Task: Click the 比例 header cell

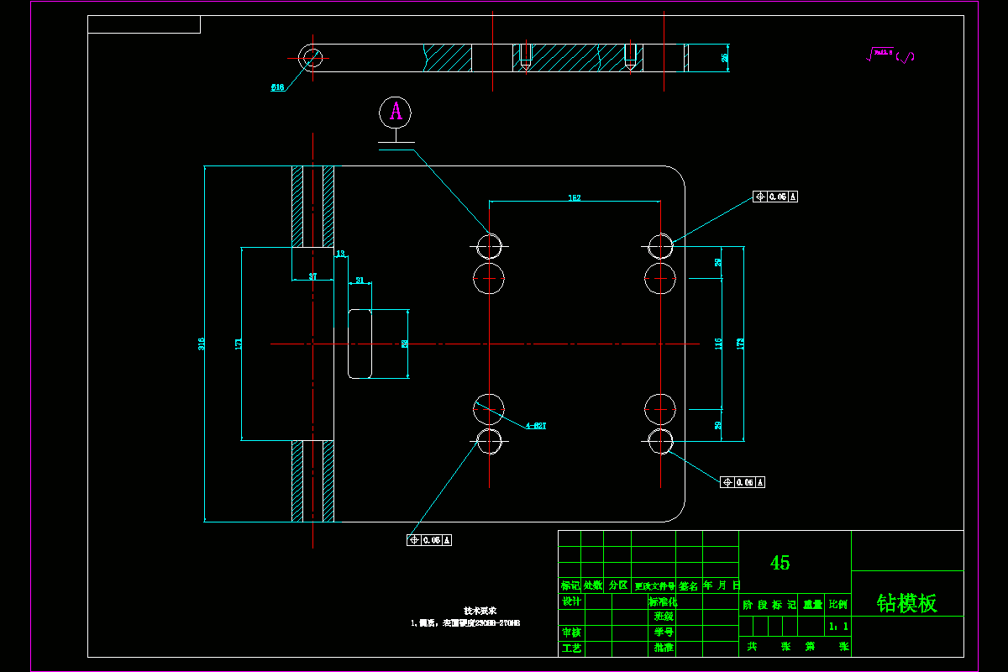Action: pyautogui.click(x=838, y=604)
